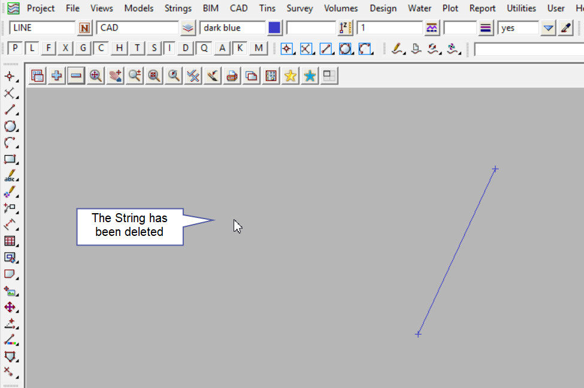Toggle the F snap button
The image size is (584, 388).
pyautogui.click(x=49, y=48)
